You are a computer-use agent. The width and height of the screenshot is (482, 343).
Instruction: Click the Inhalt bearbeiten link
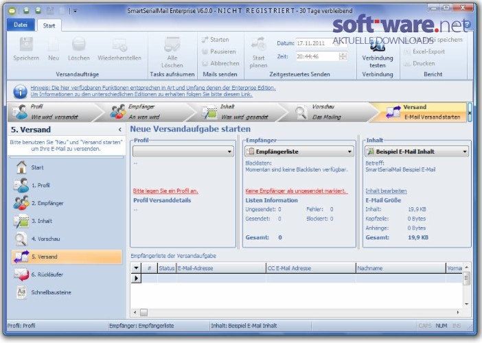tap(386, 191)
